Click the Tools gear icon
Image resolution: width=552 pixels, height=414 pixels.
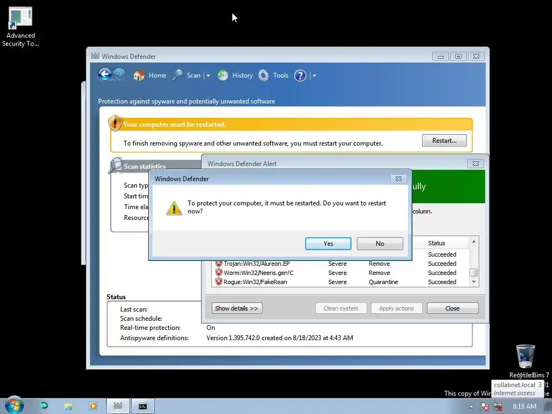coord(263,75)
